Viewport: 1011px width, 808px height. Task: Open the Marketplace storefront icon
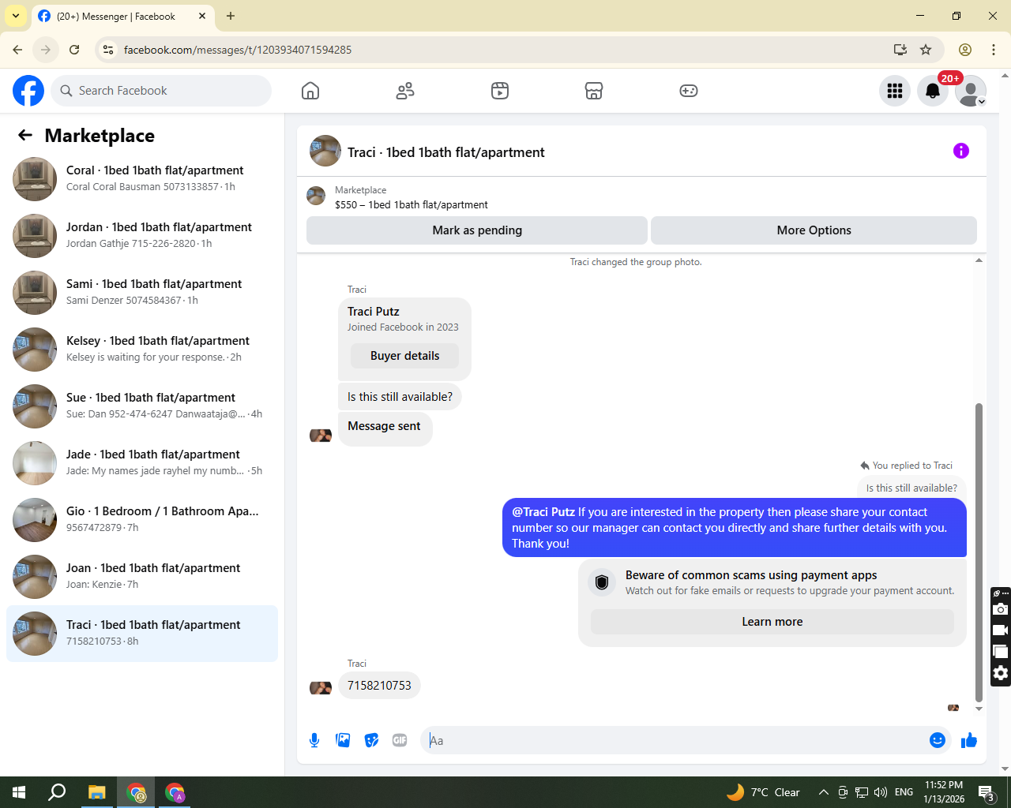coord(594,91)
